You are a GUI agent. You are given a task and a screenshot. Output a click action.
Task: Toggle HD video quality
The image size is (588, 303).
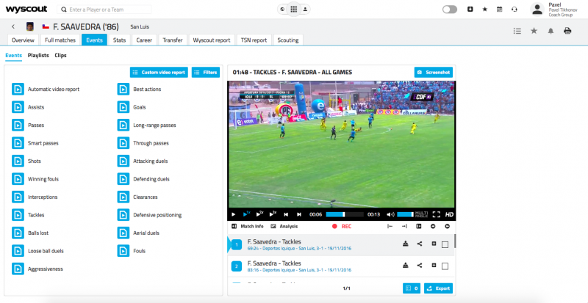tap(449, 215)
